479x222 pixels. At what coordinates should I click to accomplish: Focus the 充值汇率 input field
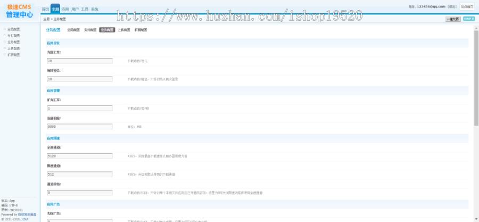pos(80,61)
